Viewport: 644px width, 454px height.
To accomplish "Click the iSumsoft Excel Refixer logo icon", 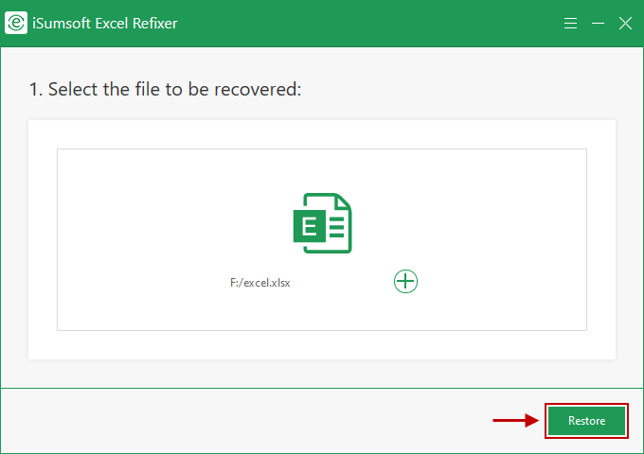I will click(x=16, y=23).
